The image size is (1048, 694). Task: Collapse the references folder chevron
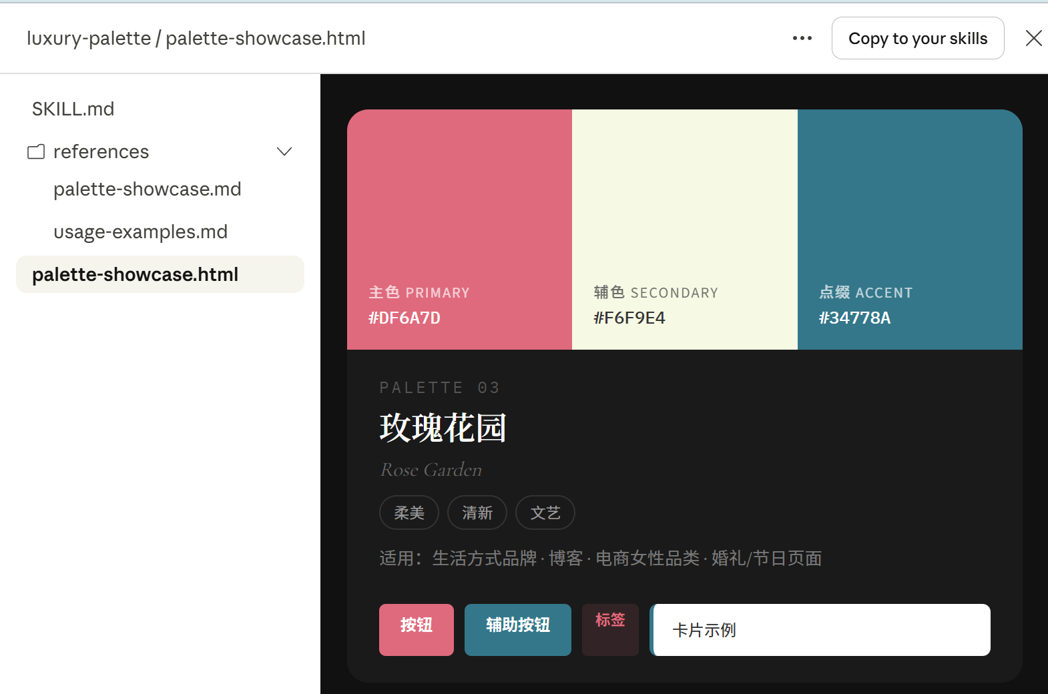(284, 152)
